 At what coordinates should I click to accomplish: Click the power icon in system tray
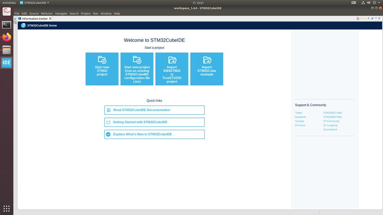click(374, 3)
